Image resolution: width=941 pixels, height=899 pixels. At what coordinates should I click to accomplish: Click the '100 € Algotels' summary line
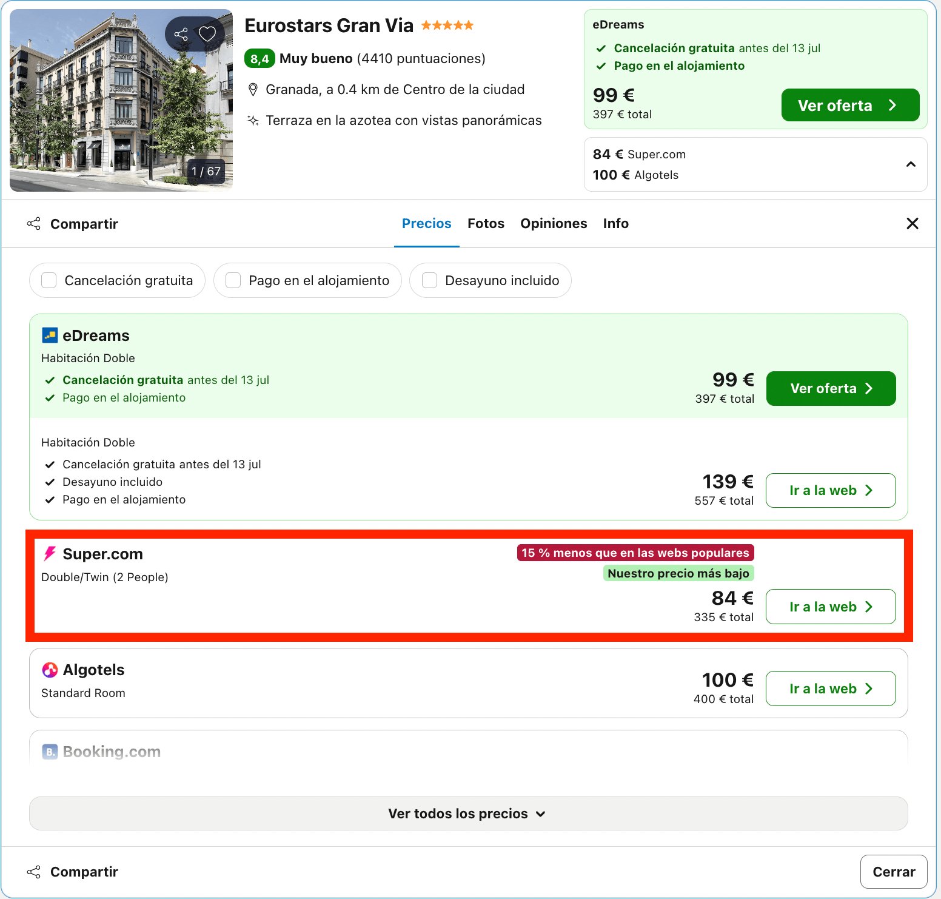tap(635, 175)
